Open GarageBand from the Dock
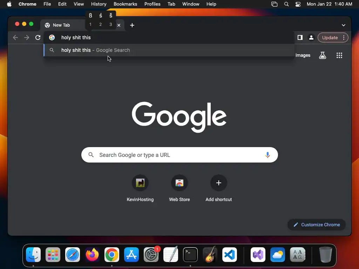This screenshot has width=359, height=269. click(x=210, y=255)
